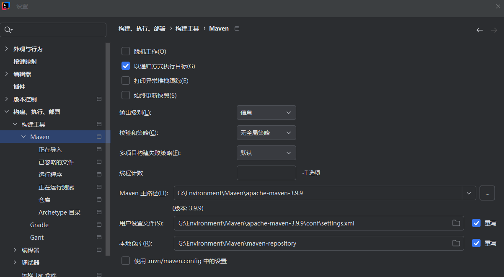Enable 脱机工作 checkbox

(126, 52)
